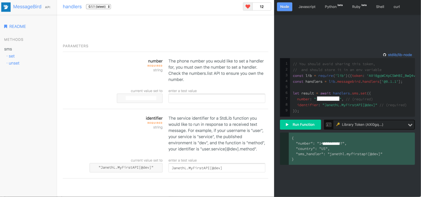The image size is (421, 197).
Task: Click the code line "let result = await handlers.sms.set({"
Action: (332, 93)
